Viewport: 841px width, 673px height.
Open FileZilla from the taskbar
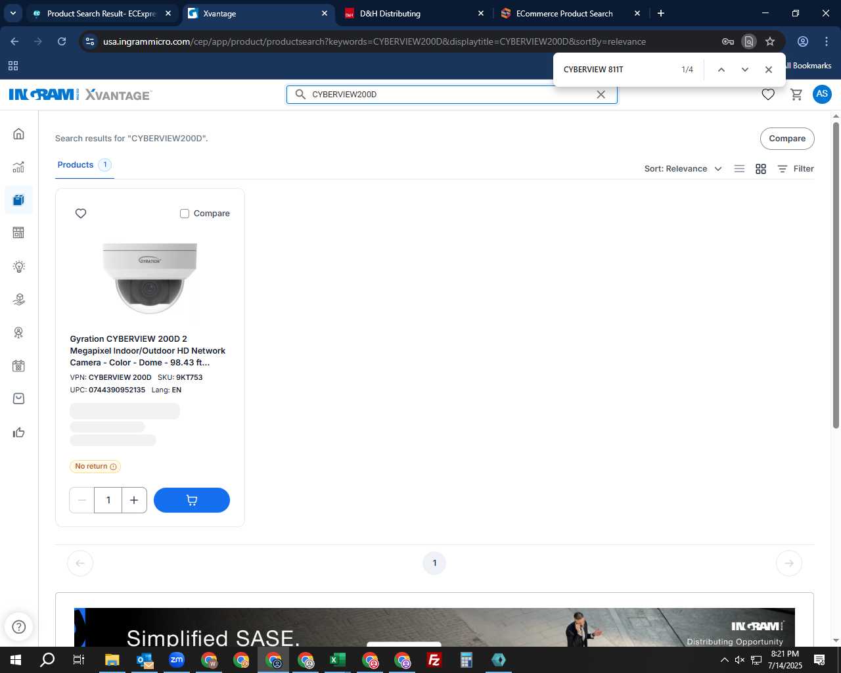434,660
